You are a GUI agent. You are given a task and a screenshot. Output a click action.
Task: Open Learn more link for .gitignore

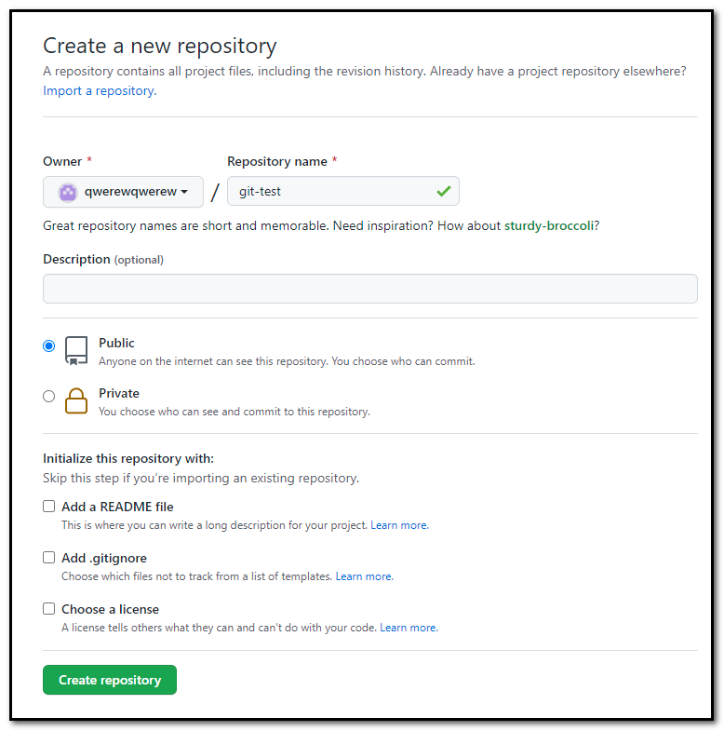pos(364,576)
